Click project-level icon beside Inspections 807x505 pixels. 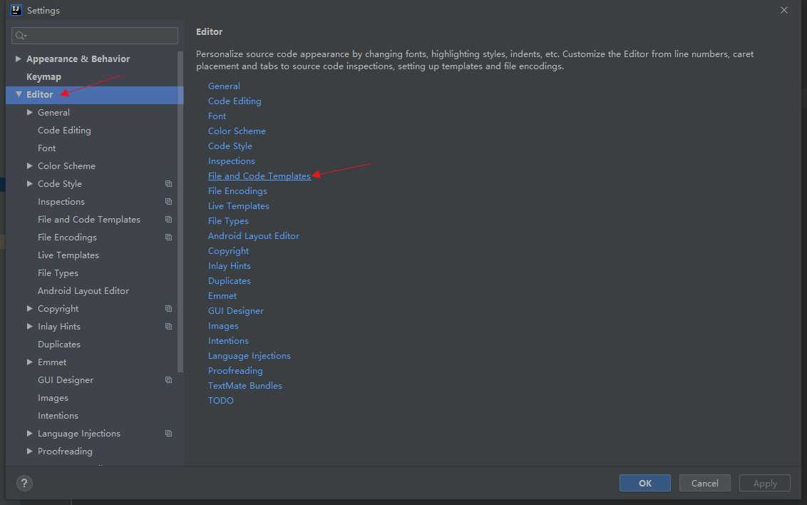(x=168, y=202)
